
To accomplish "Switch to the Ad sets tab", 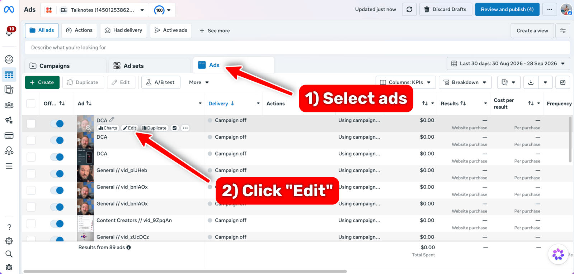I will coord(150,66).
